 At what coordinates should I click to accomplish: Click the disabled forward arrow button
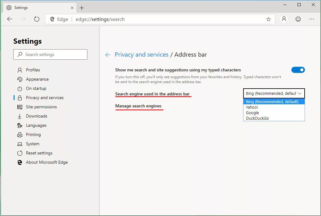(23, 19)
